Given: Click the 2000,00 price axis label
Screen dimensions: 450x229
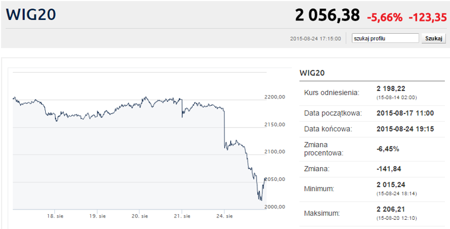Looking at the screenshot, I should 275,207.
